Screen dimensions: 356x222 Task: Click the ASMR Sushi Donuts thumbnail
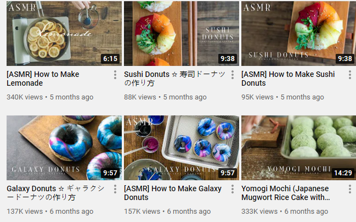click(298, 34)
